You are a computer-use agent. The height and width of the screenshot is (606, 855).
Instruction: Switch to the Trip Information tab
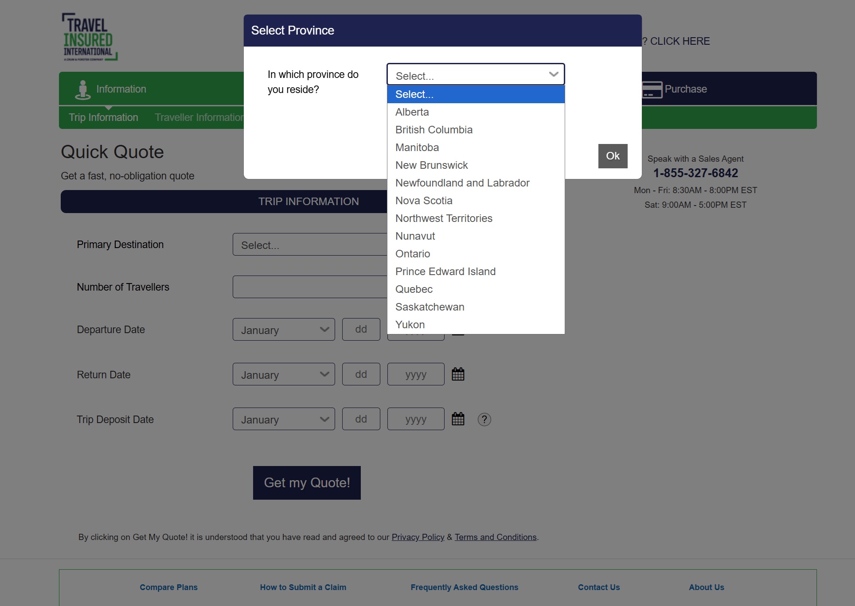[103, 117]
